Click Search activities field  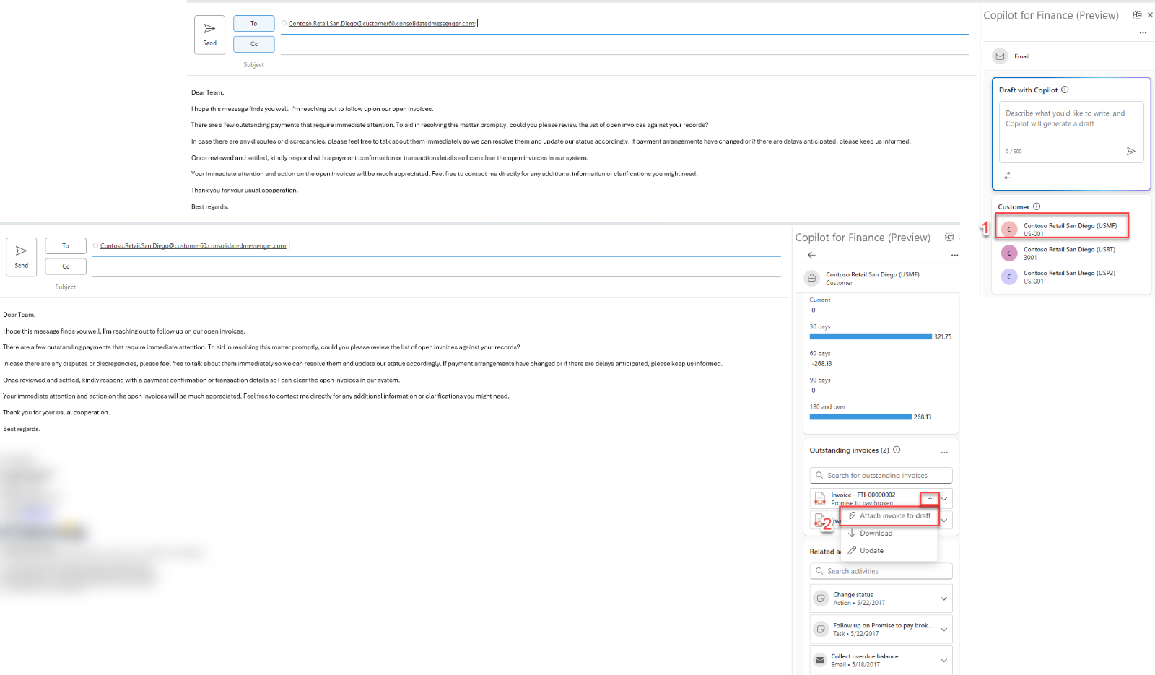[881, 571]
